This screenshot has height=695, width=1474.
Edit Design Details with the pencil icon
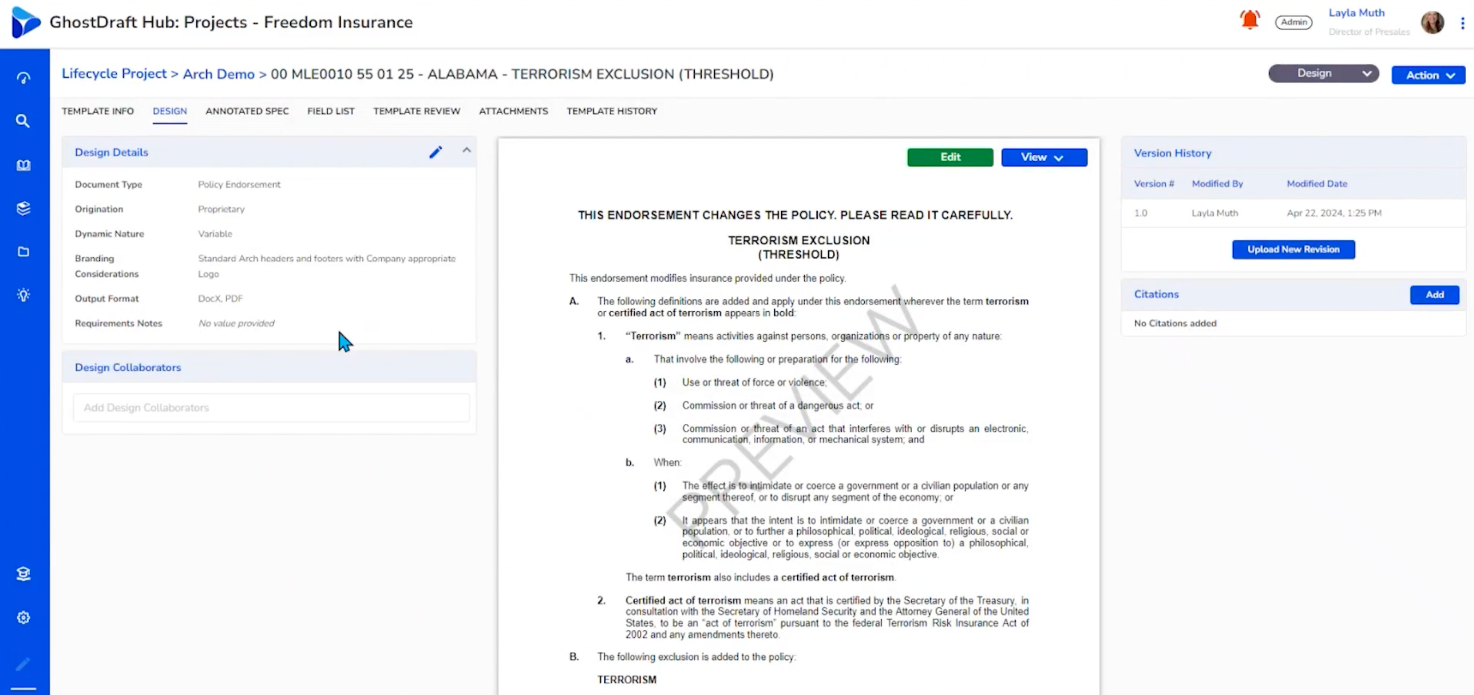[435, 152]
